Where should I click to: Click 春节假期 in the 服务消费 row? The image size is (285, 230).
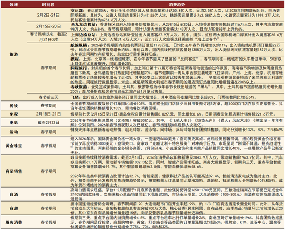(x=48, y=222)
